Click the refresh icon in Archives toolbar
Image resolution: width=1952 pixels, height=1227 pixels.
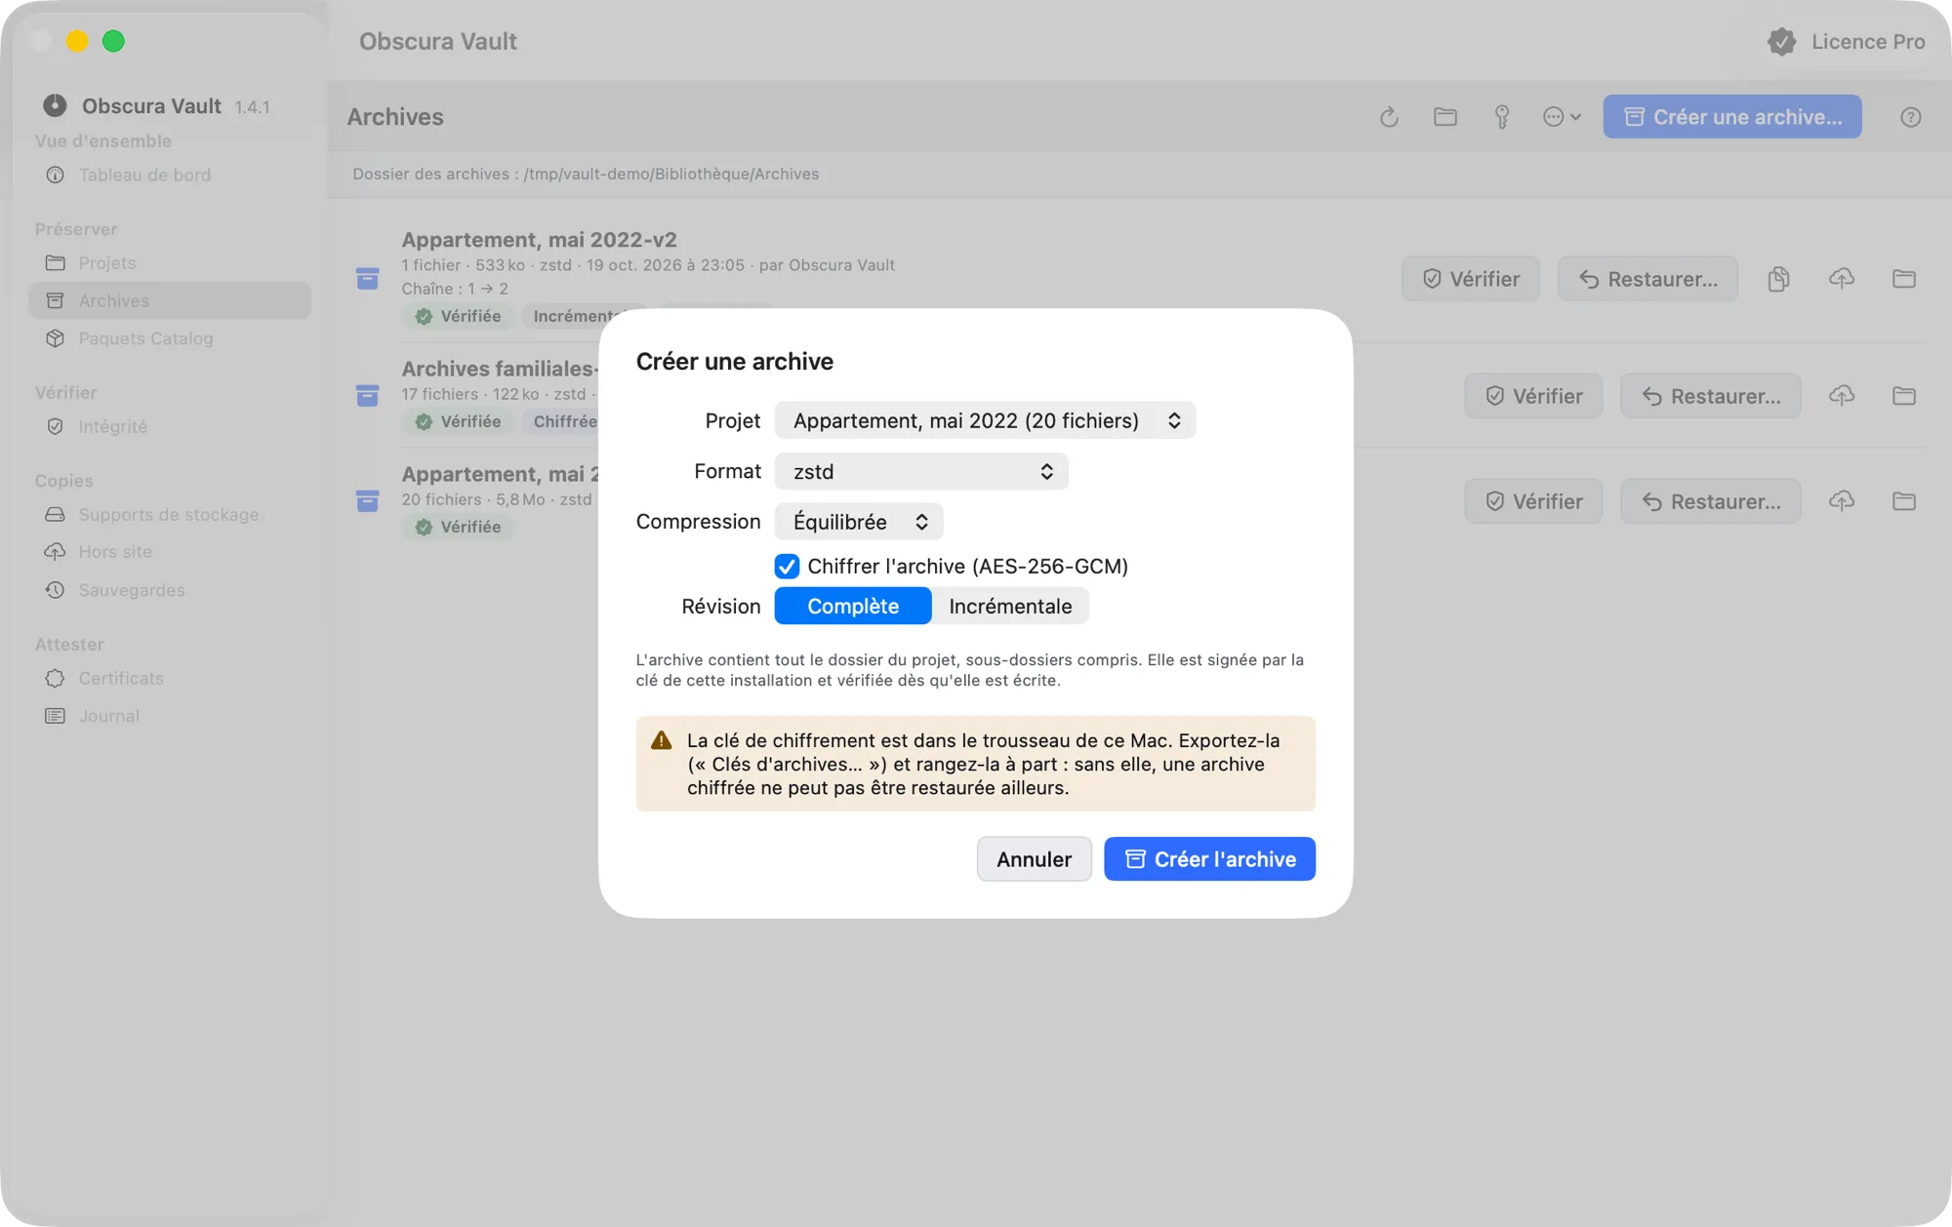point(1389,117)
